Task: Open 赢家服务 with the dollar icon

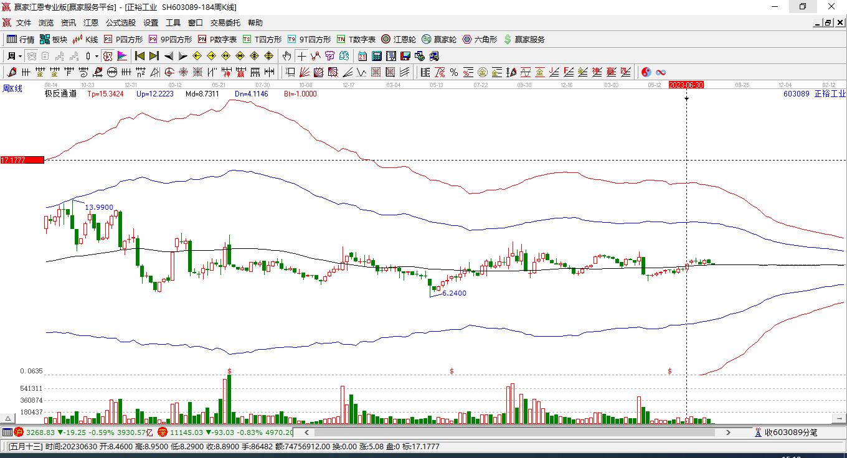Action: click(524, 39)
